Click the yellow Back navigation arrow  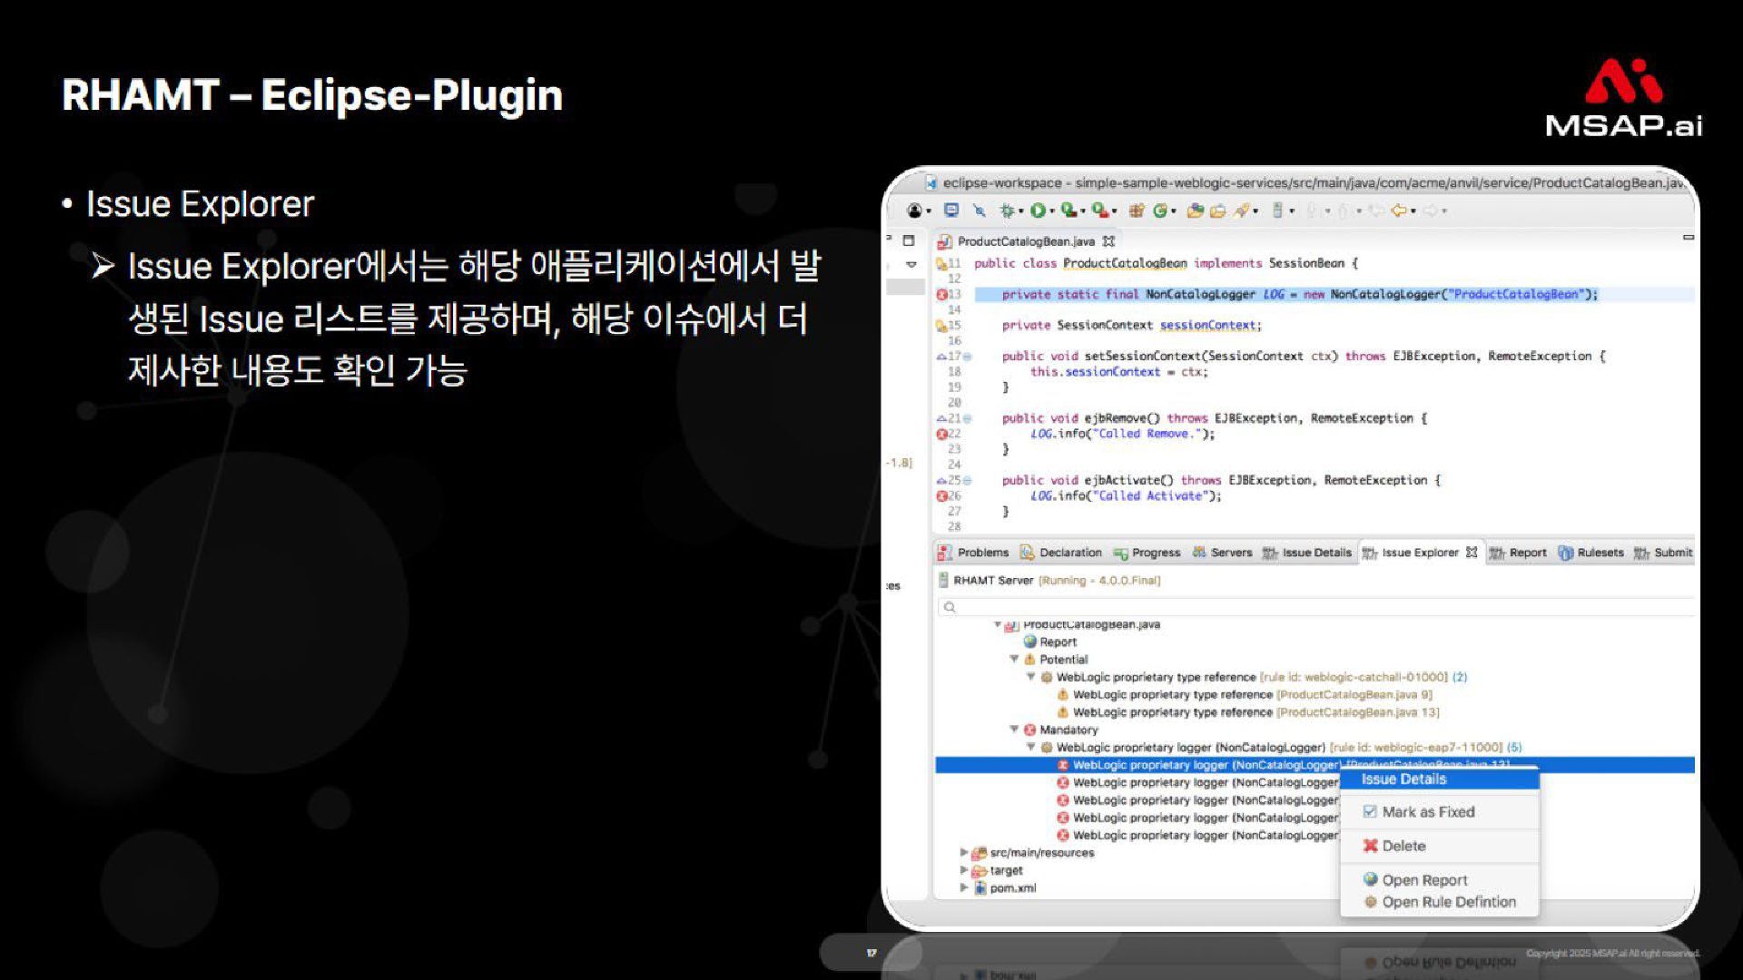coord(1399,211)
